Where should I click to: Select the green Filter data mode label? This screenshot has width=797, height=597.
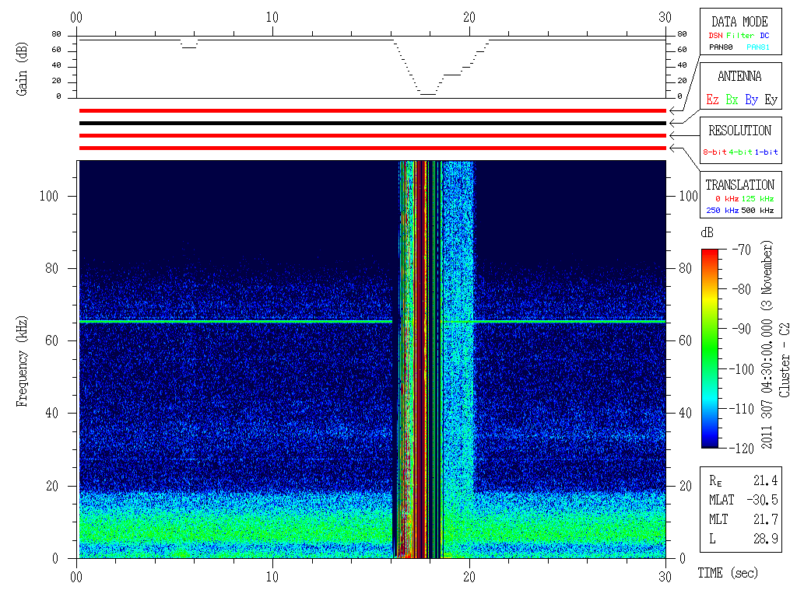tap(740, 36)
